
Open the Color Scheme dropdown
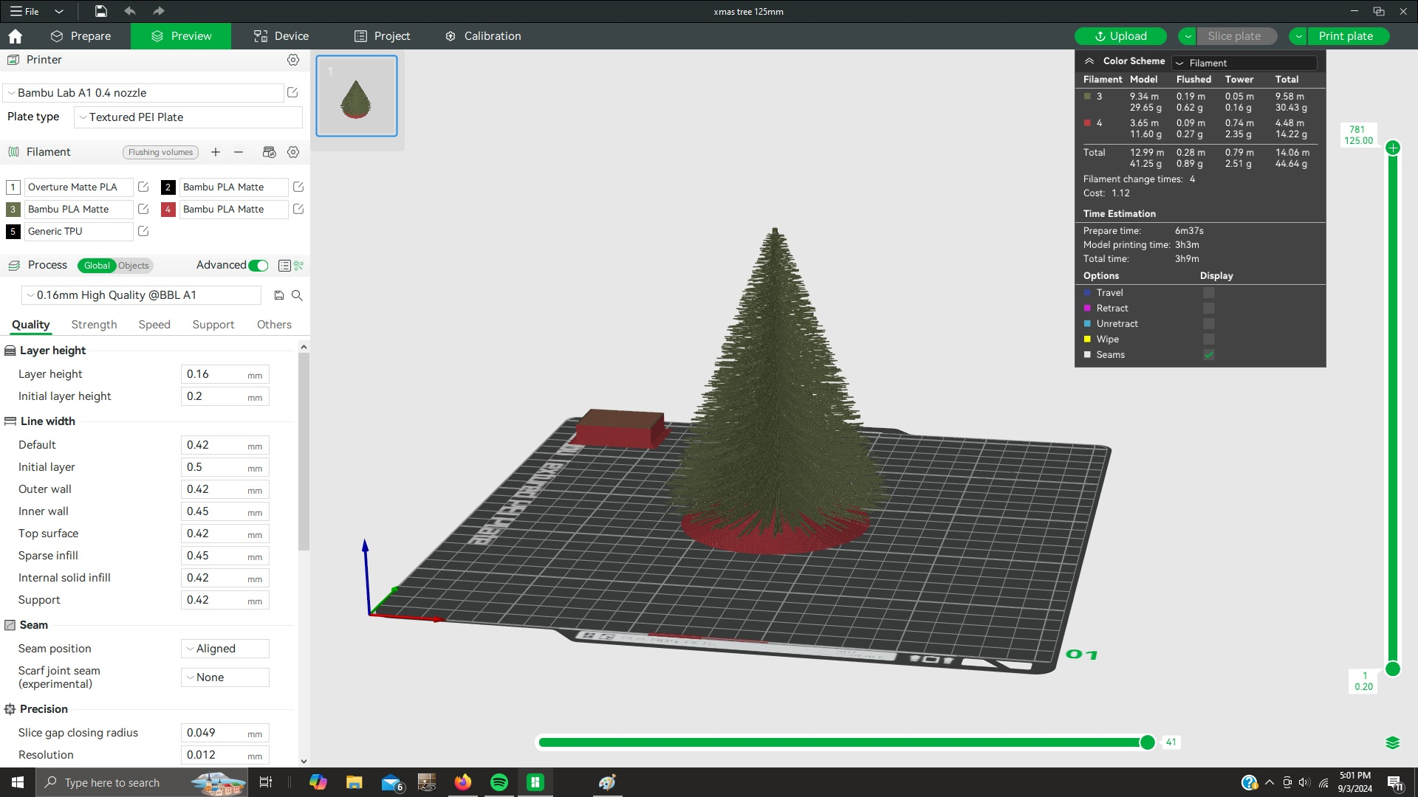(x=1244, y=63)
